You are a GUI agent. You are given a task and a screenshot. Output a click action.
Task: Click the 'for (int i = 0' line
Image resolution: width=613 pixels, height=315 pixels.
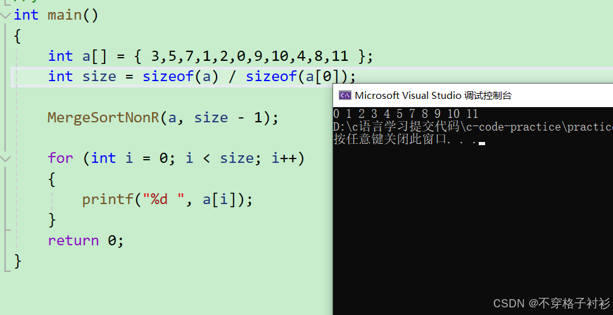tap(176, 158)
